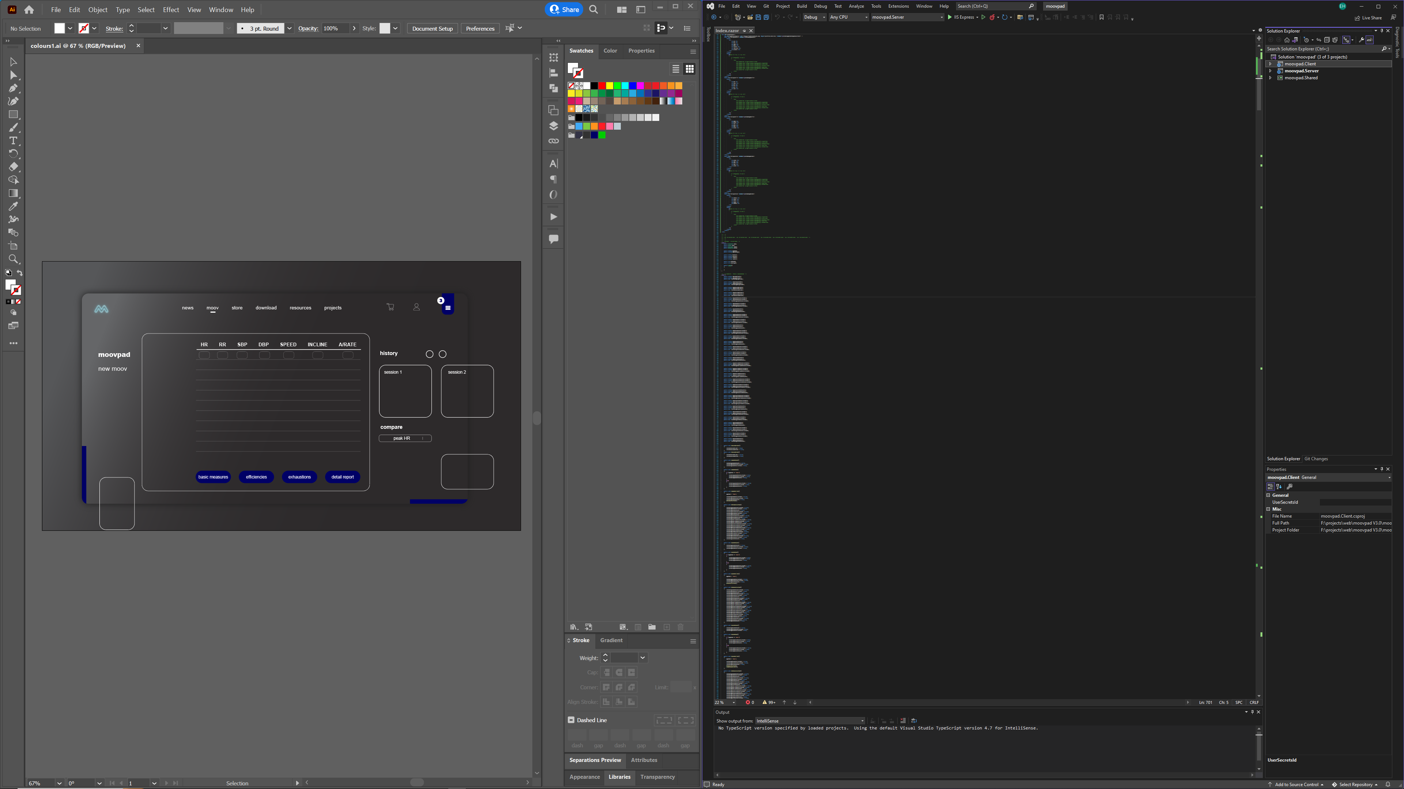Switch to the Gradient tab
The image size is (1404, 789).
[x=611, y=640]
